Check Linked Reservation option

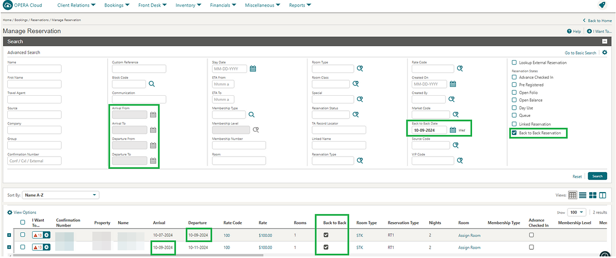click(514, 124)
